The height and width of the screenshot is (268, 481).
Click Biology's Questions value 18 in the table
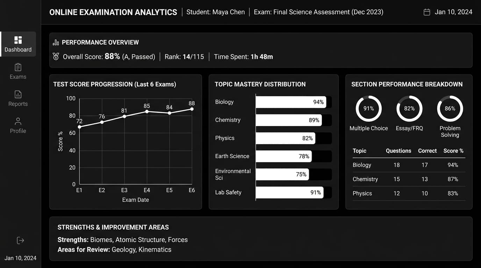(396, 165)
